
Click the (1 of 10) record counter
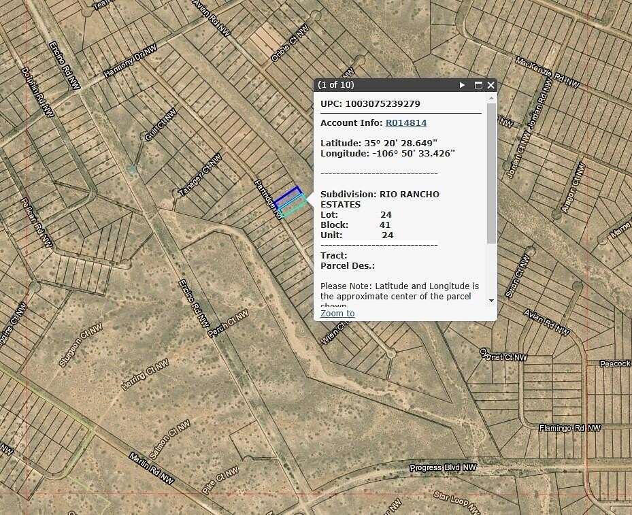(335, 85)
